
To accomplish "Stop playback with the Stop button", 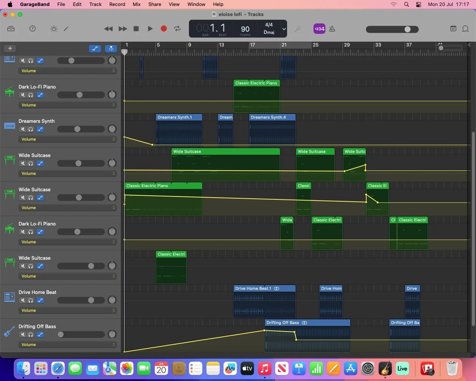I will (x=136, y=29).
